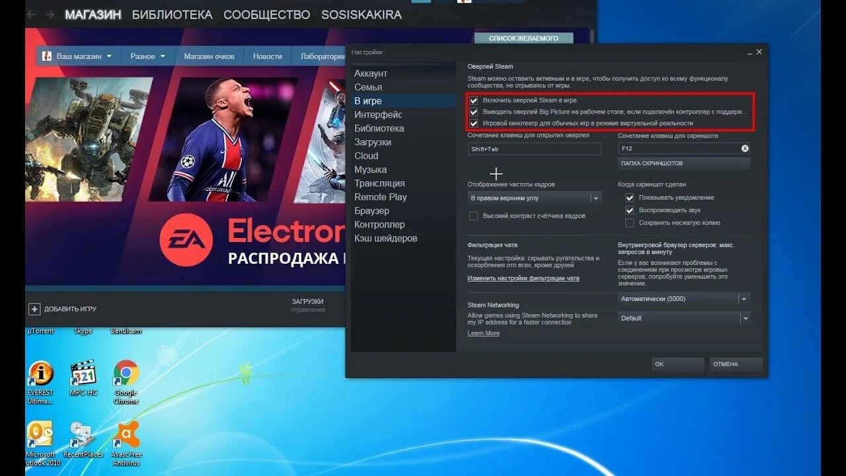The height and width of the screenshot is (476, 846).
Task: Select Трансляция in settings sidebar
Action: pyautogui.click(x=379, y=183)
